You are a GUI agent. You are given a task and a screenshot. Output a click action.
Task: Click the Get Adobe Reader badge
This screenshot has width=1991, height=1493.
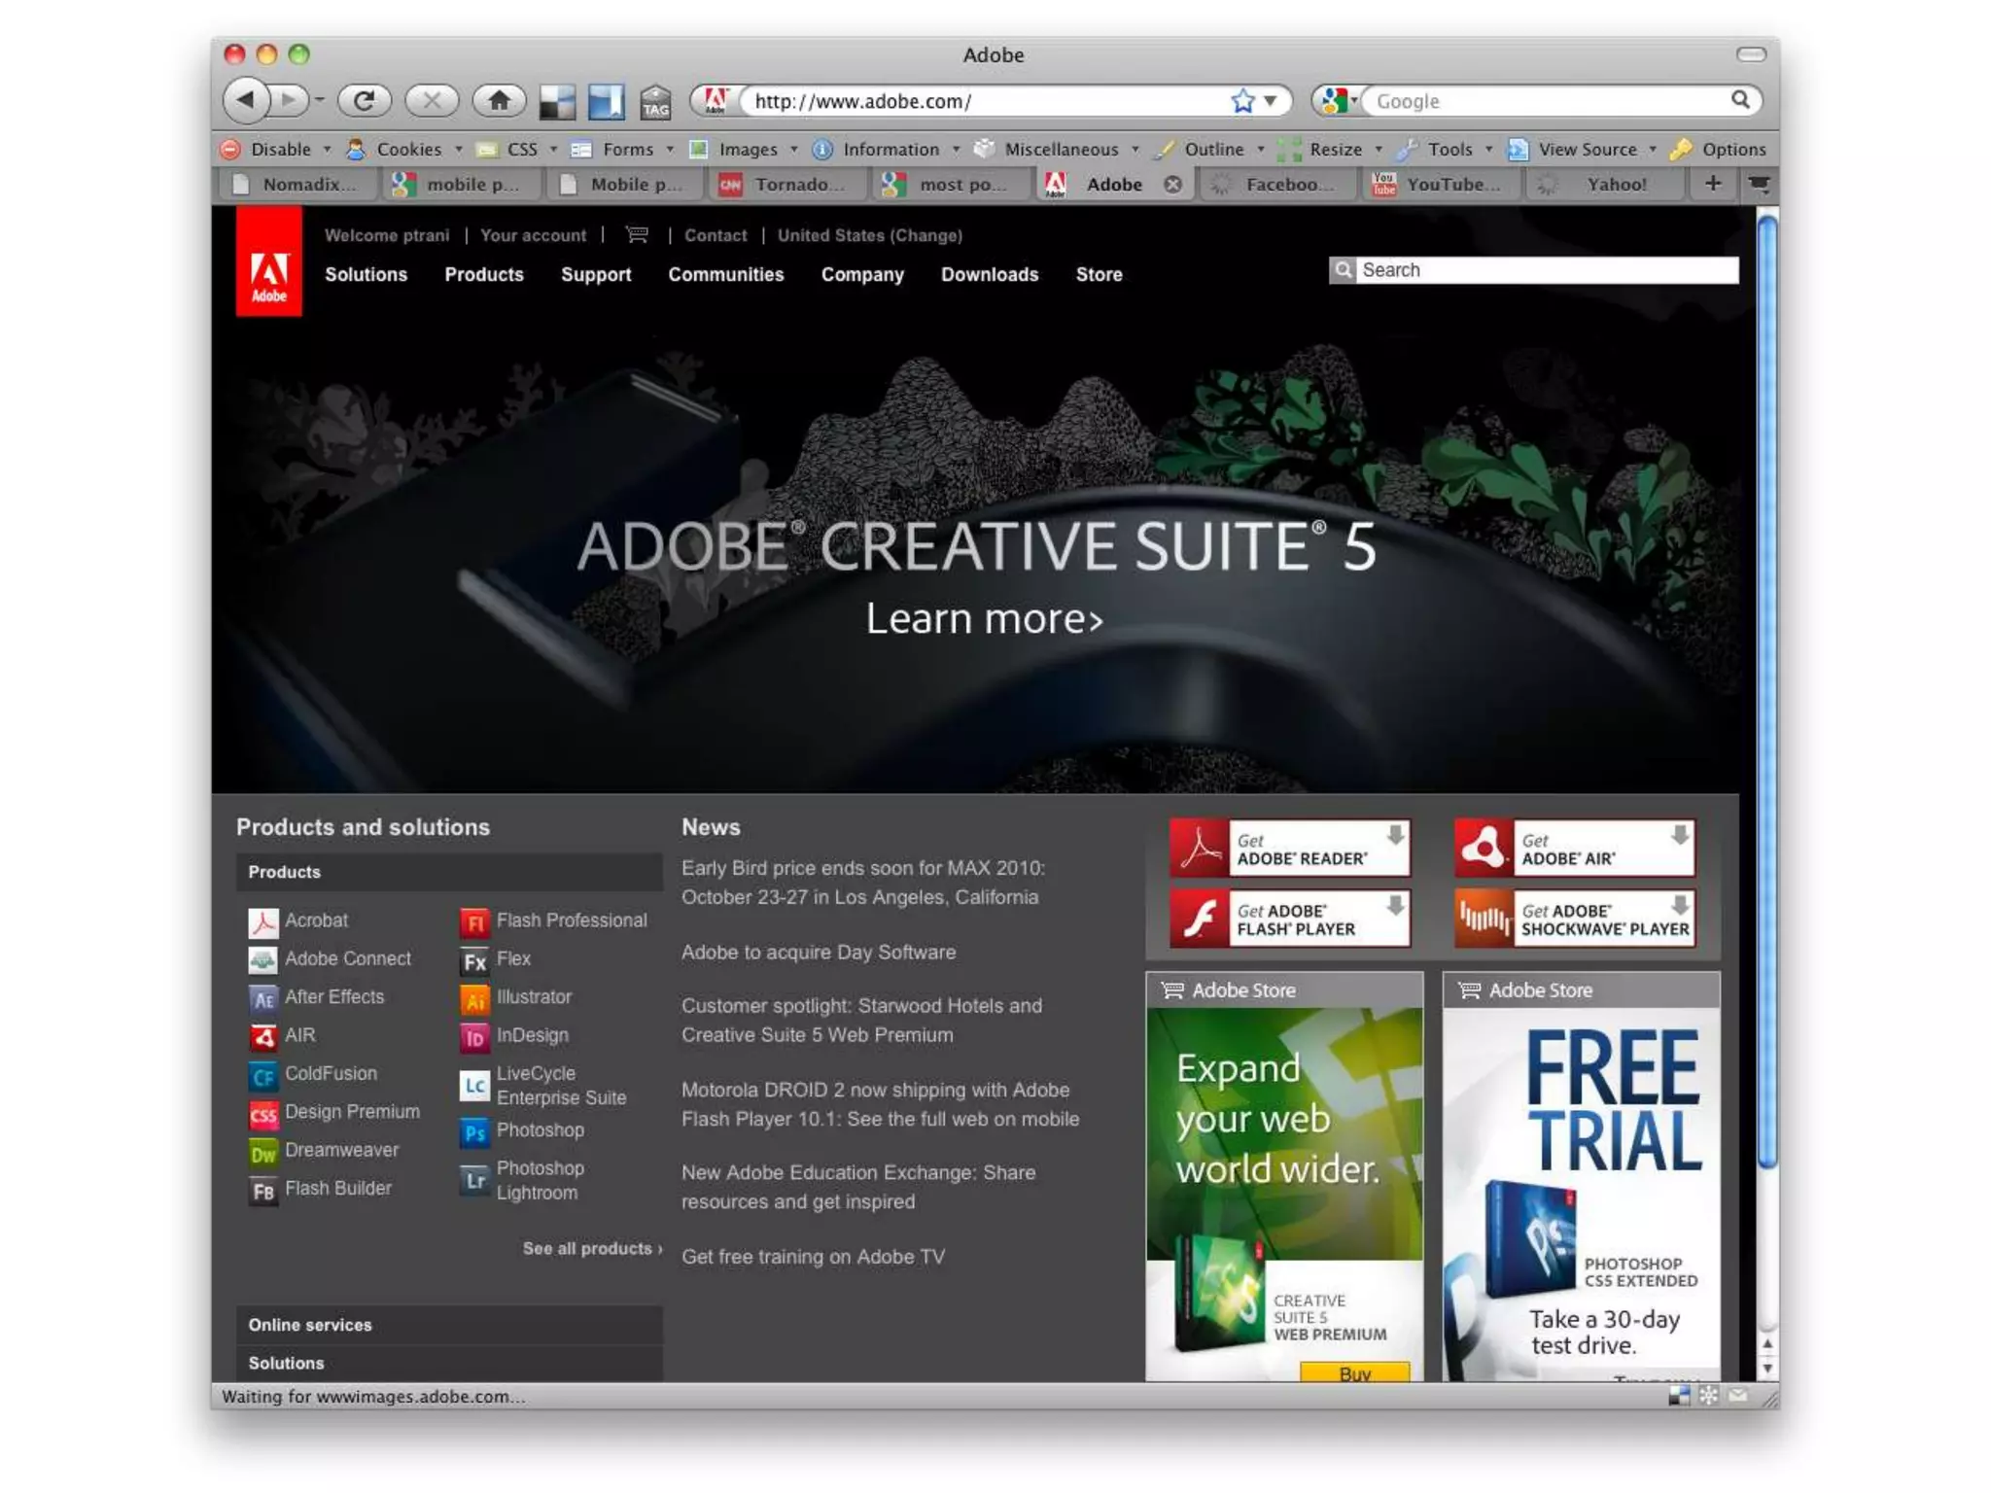1289,849
